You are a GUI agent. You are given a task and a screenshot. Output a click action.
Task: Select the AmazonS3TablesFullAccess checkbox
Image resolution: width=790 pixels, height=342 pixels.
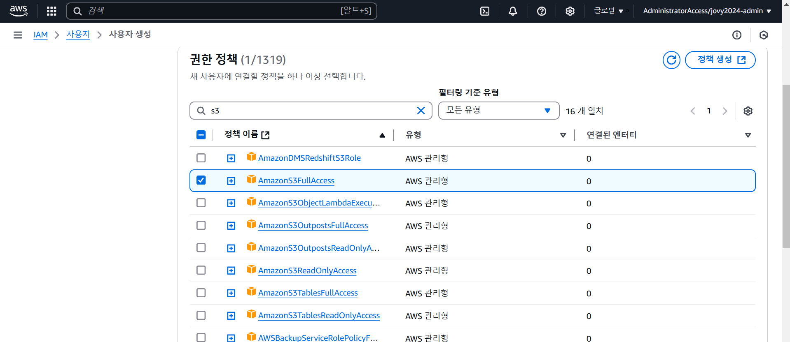point(201,293)
